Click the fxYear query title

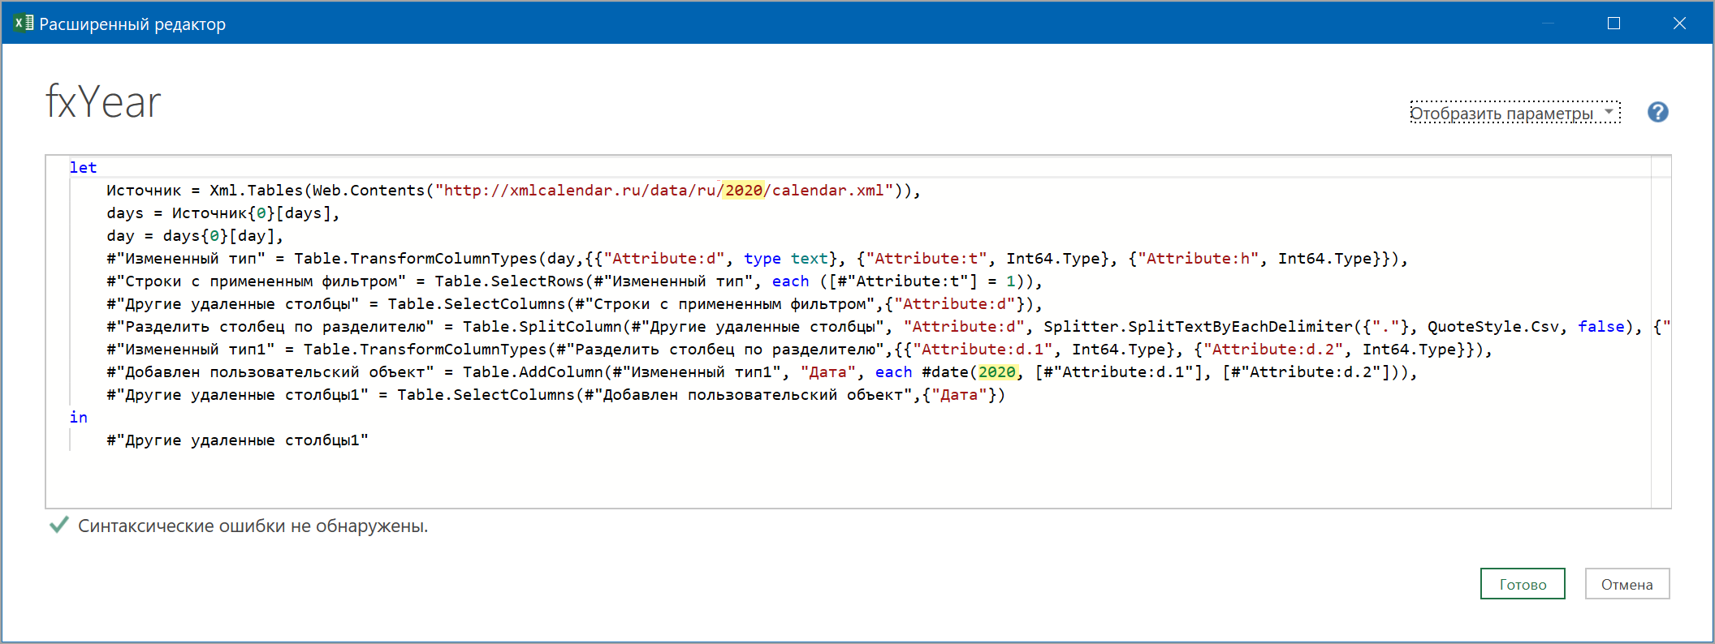pos(103,102)
